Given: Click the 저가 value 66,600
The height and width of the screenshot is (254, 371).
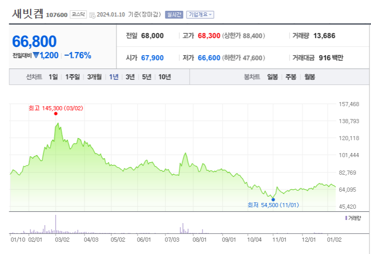Looking at the screenshot, I should (x=209, y=58).
